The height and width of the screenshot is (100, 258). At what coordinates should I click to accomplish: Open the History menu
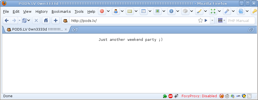pos(41,11)
